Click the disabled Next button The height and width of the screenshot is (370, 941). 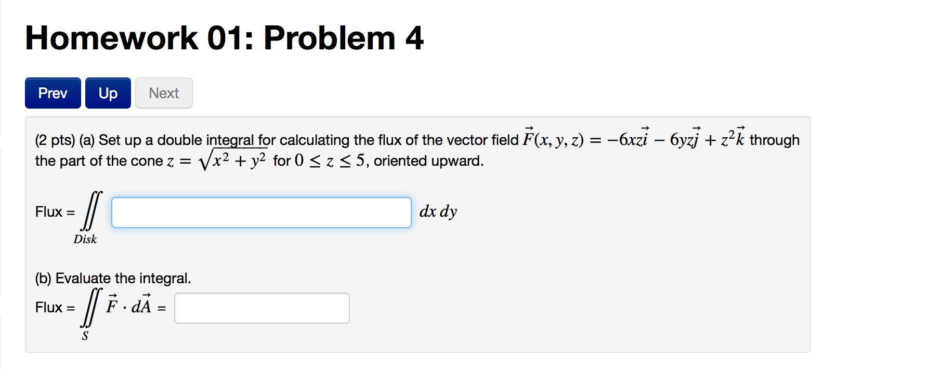click(x=164, y=93)
